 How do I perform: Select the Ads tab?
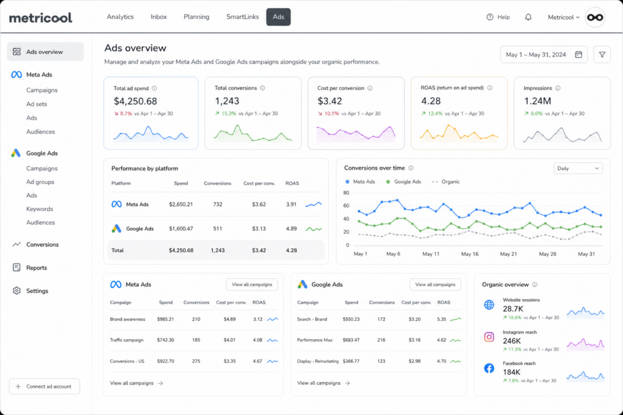[x=278, y=17]
